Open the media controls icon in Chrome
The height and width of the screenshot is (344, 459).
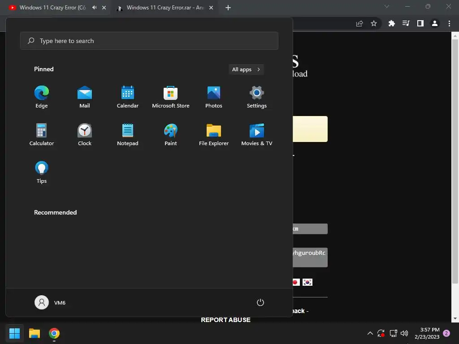click(x=406, y=23)
